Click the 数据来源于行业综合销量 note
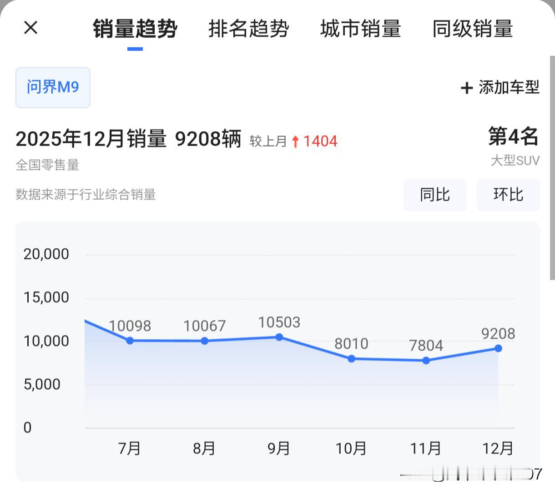Image resolution: width=555 pixels, height=493 pixels. click(x=86, y=195)
